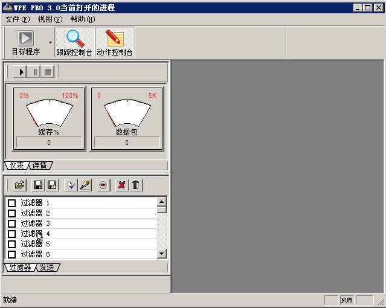
Task: Switch to the 详情 tab
Action: point(40,165)
